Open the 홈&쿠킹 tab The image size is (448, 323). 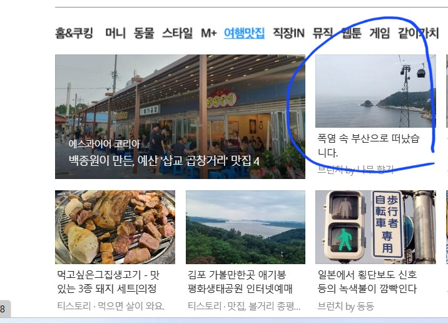point(74,33)
